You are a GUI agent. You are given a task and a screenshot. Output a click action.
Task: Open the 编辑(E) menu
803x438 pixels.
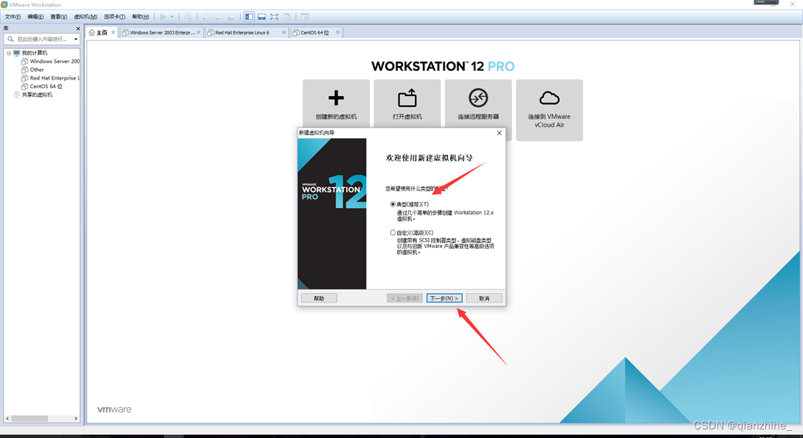pos(35,17)
